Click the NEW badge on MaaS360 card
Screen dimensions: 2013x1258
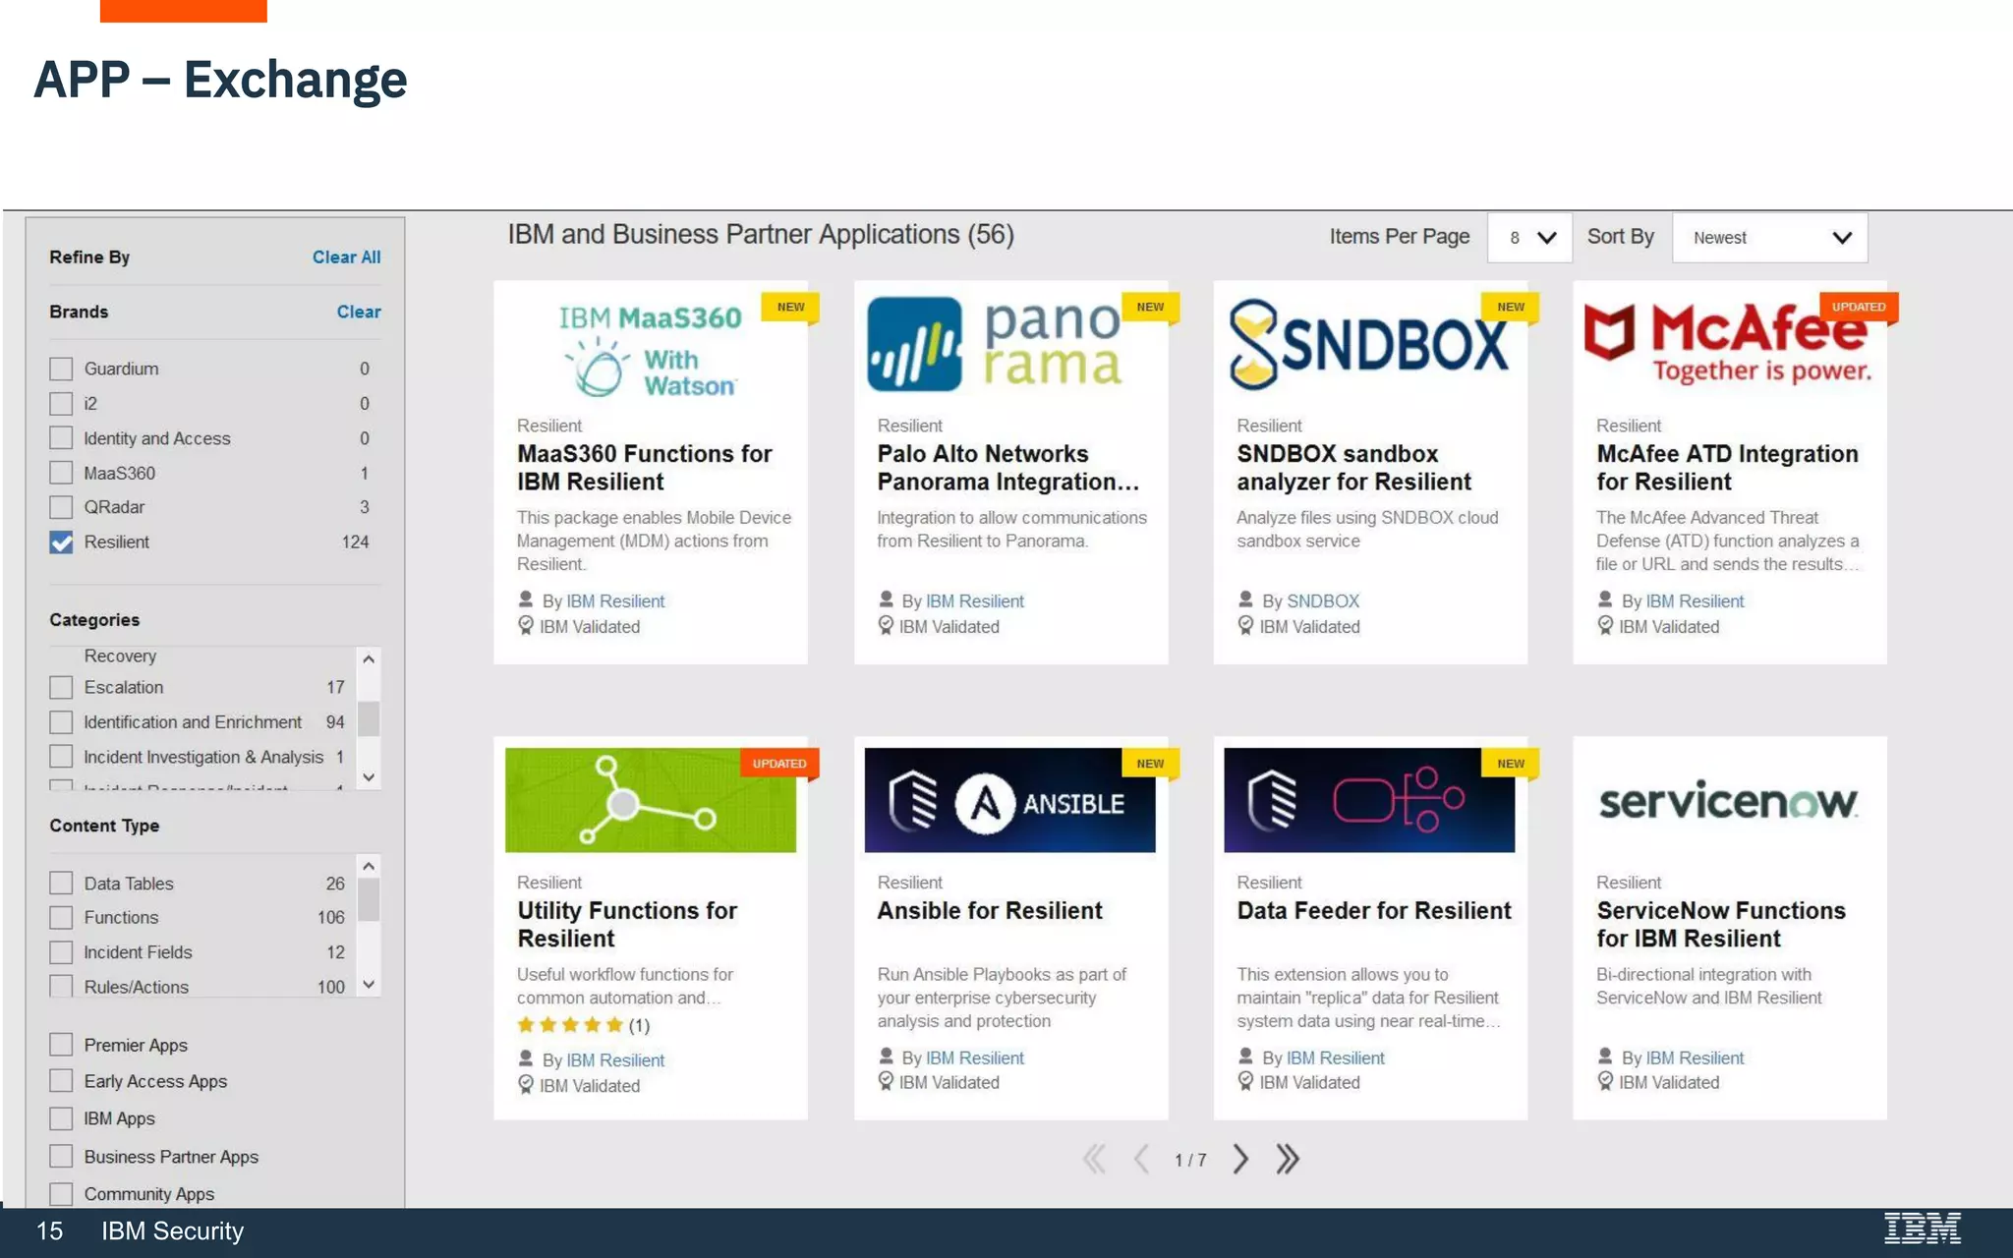pyautogui.click(x=790, y=307)
